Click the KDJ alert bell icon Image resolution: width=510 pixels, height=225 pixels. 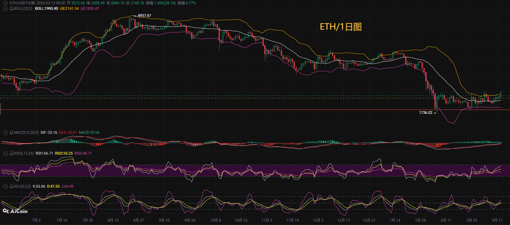click(12, 187)
